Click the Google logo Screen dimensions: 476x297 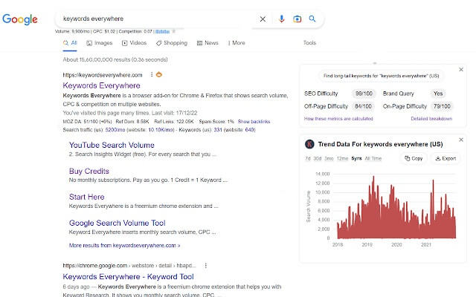(x=20, y=19)
